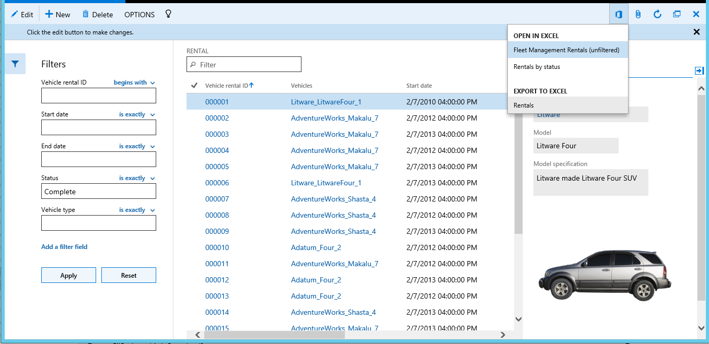Screen dimensions: 709x344
Task: Collapse the details pane arrow icon
Action: point(699,70)
